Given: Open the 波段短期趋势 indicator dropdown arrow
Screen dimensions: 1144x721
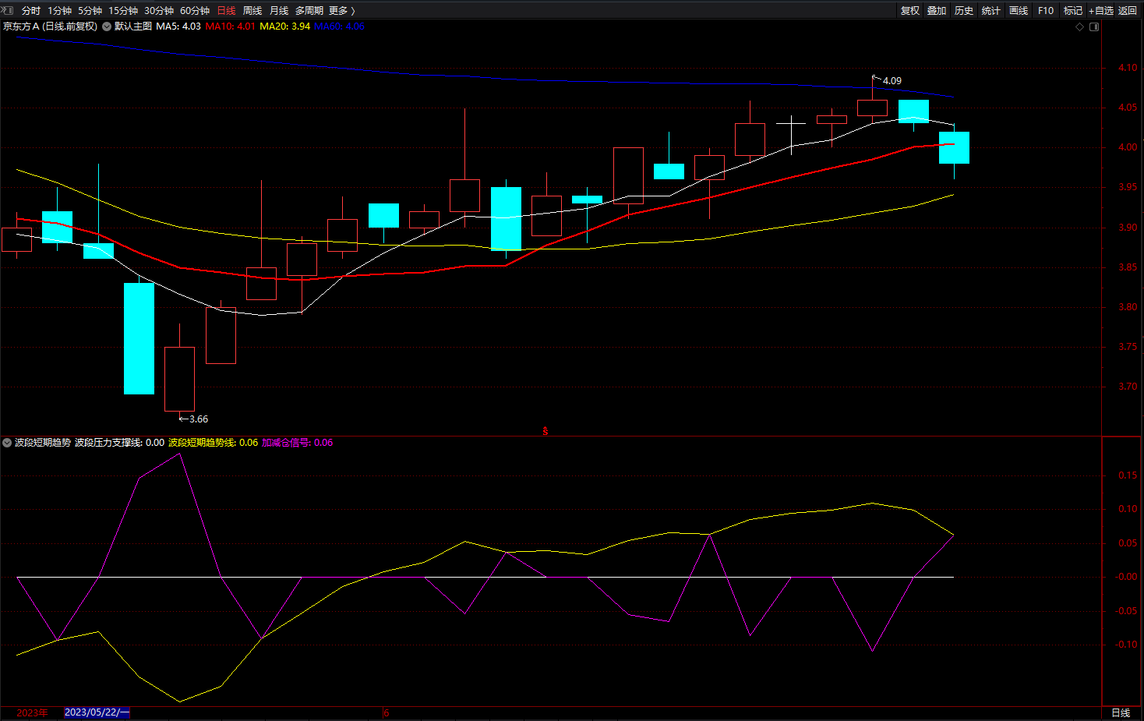Looking at the screenshot, I should click(x=7, y=443).
